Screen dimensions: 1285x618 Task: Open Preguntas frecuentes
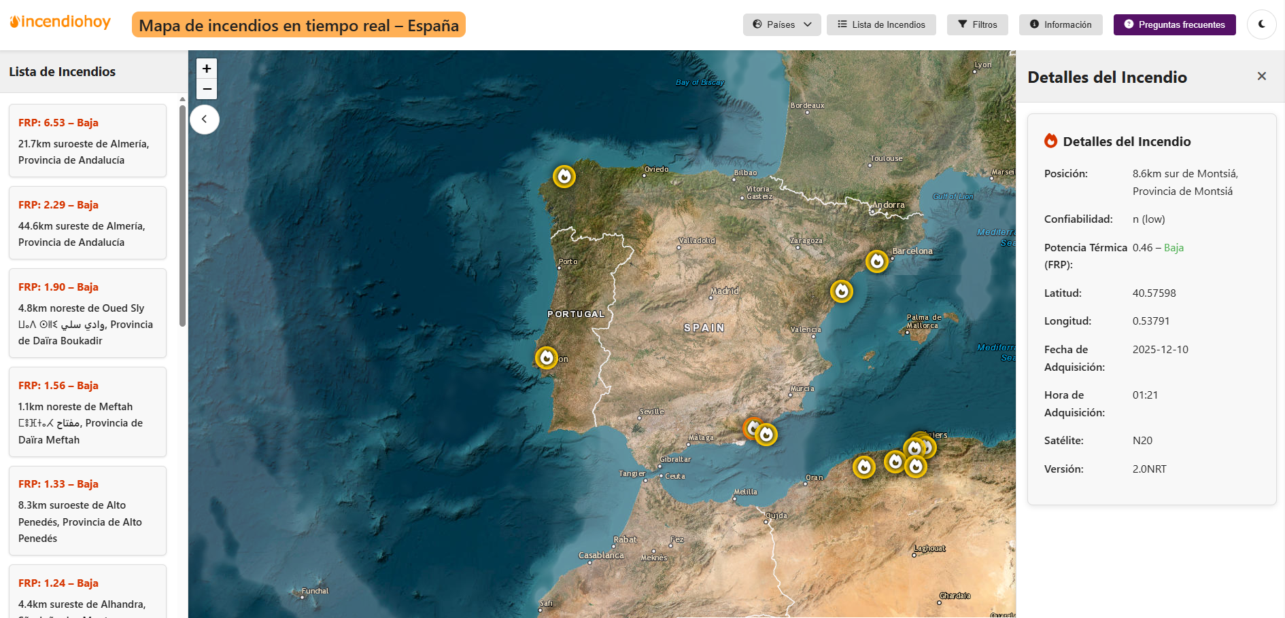pos(1174,24)
